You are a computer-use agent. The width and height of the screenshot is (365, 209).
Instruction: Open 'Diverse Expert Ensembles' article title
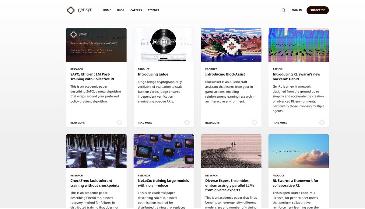pyautogui.click(x=230, y=185)
